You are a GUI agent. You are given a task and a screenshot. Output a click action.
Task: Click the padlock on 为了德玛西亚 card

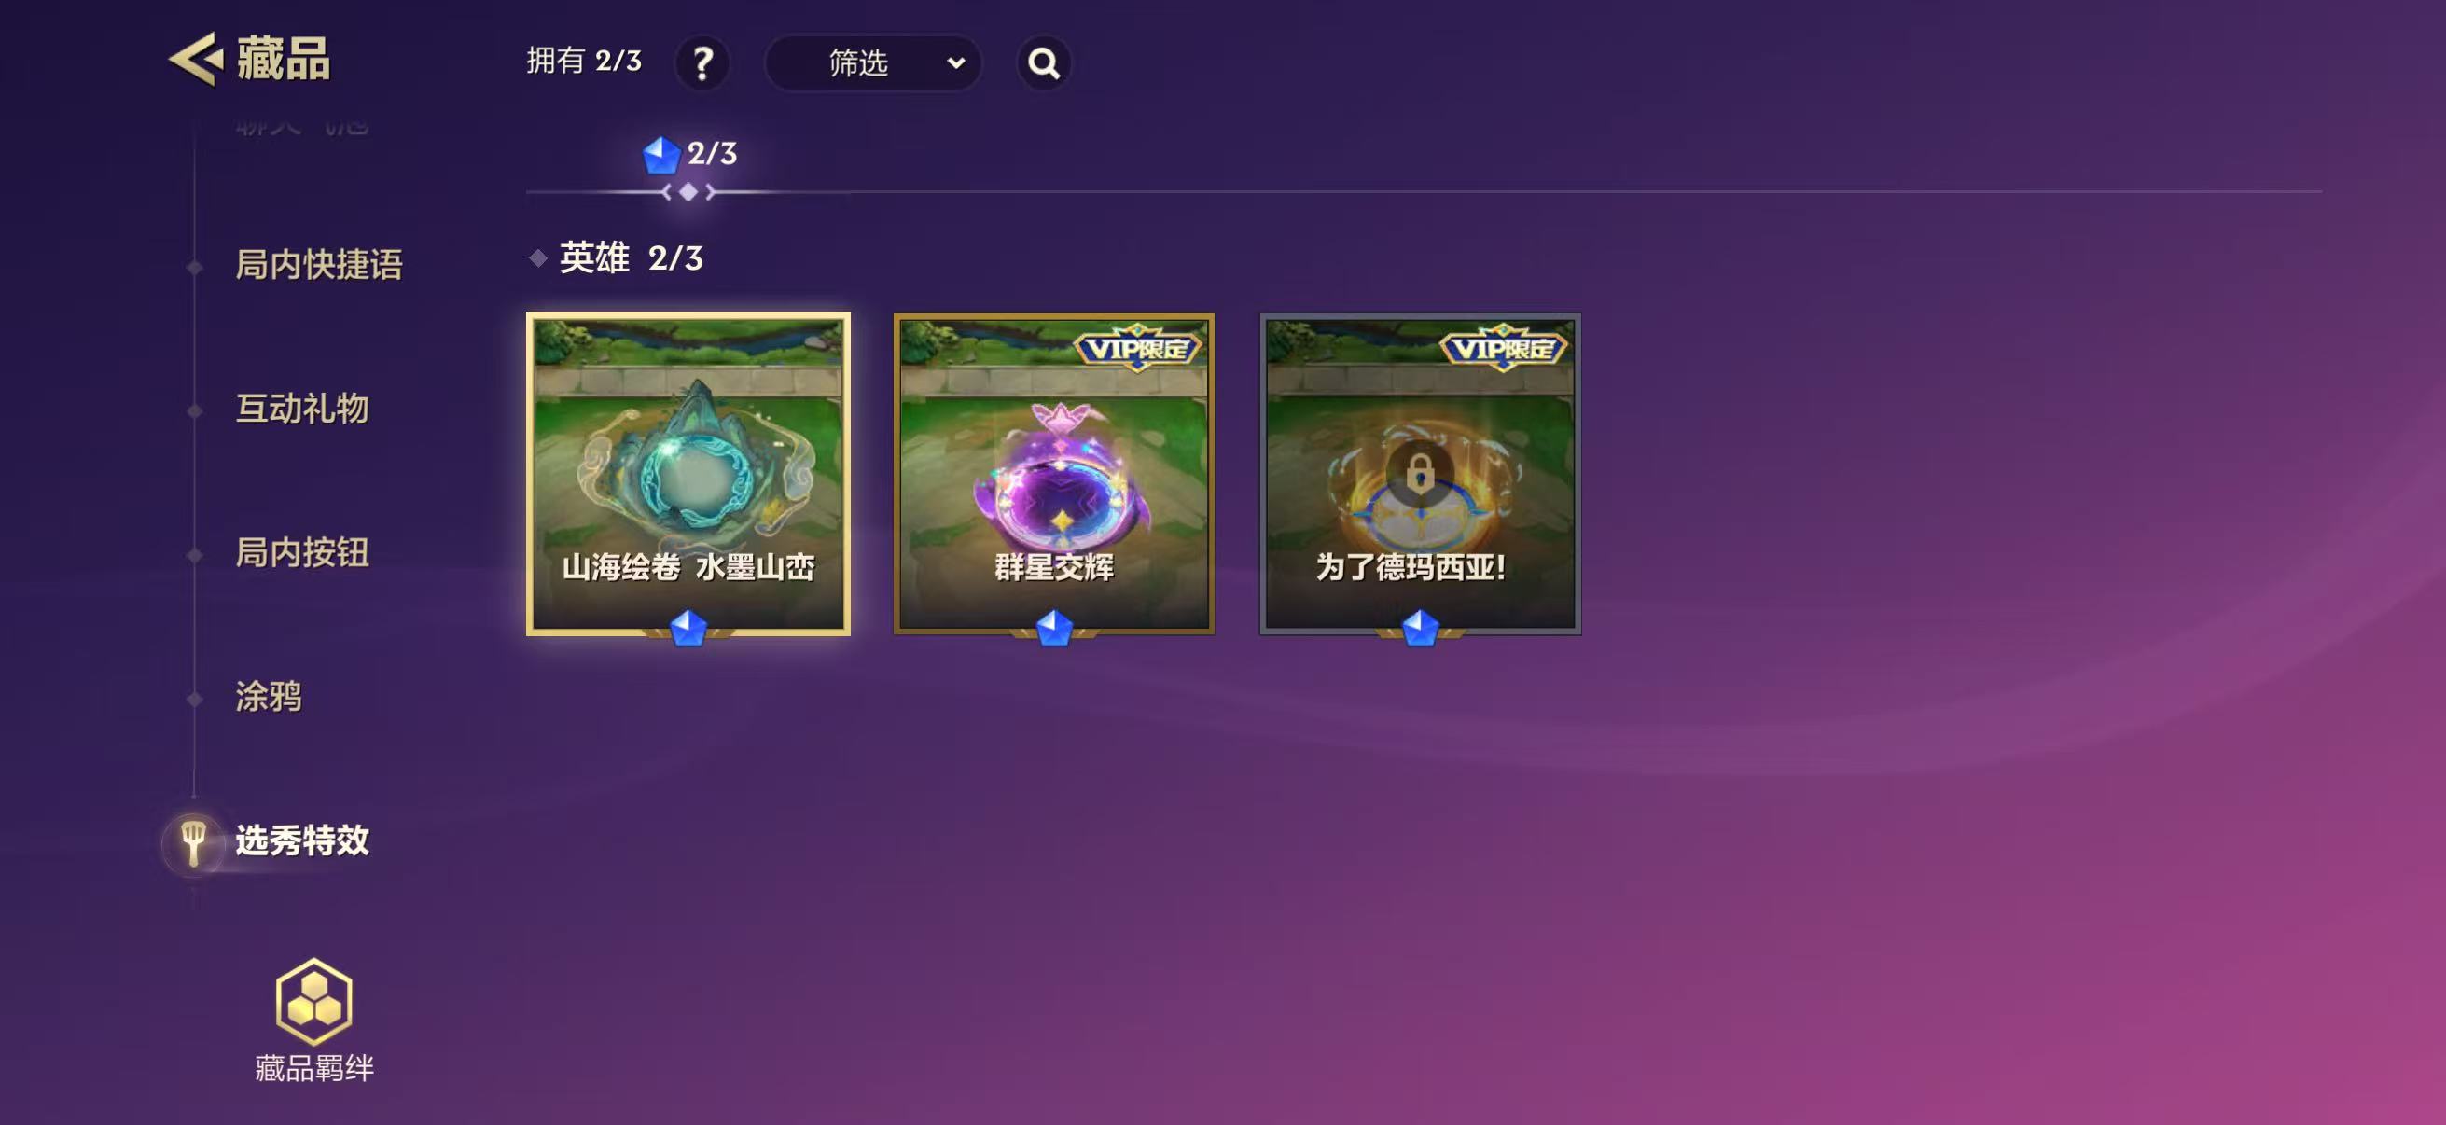(1420, 472)
